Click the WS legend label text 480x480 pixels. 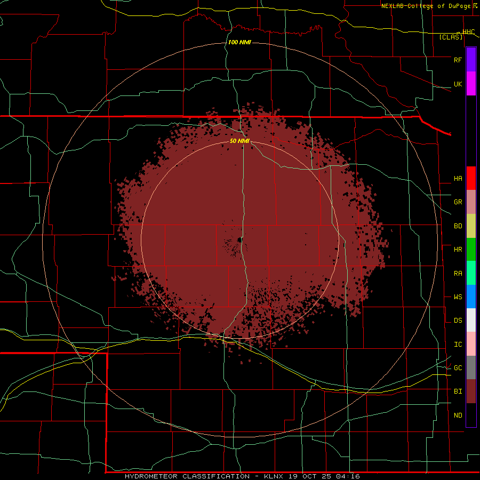pos(458,297)
